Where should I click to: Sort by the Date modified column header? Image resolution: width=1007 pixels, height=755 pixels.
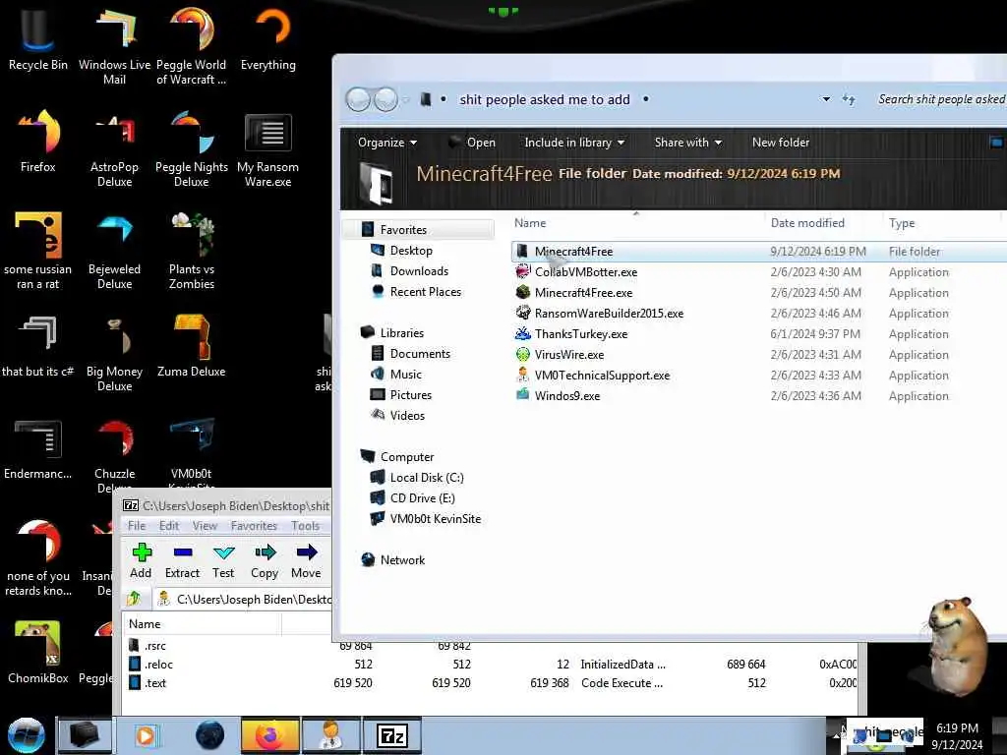(807, 223)
